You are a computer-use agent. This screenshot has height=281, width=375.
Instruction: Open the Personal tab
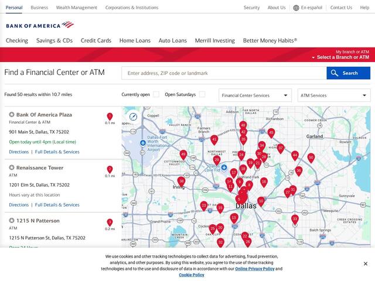pyautogui.click(x=14, y=8)
